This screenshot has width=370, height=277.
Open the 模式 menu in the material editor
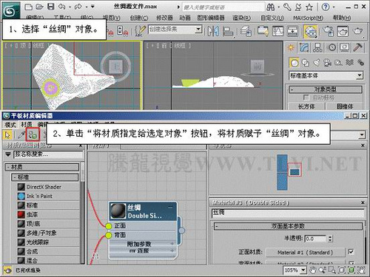pos(10,124)
